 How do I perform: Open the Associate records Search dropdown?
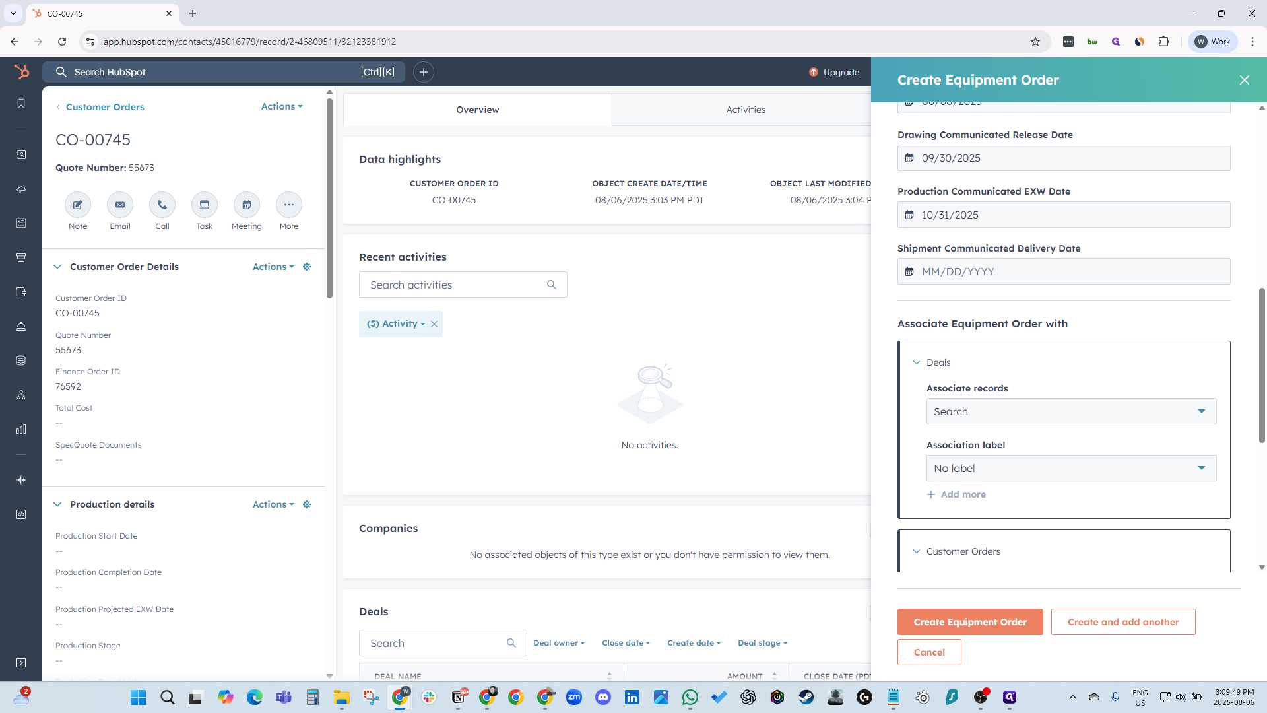pyautogui.click(x=1070, y=411)
